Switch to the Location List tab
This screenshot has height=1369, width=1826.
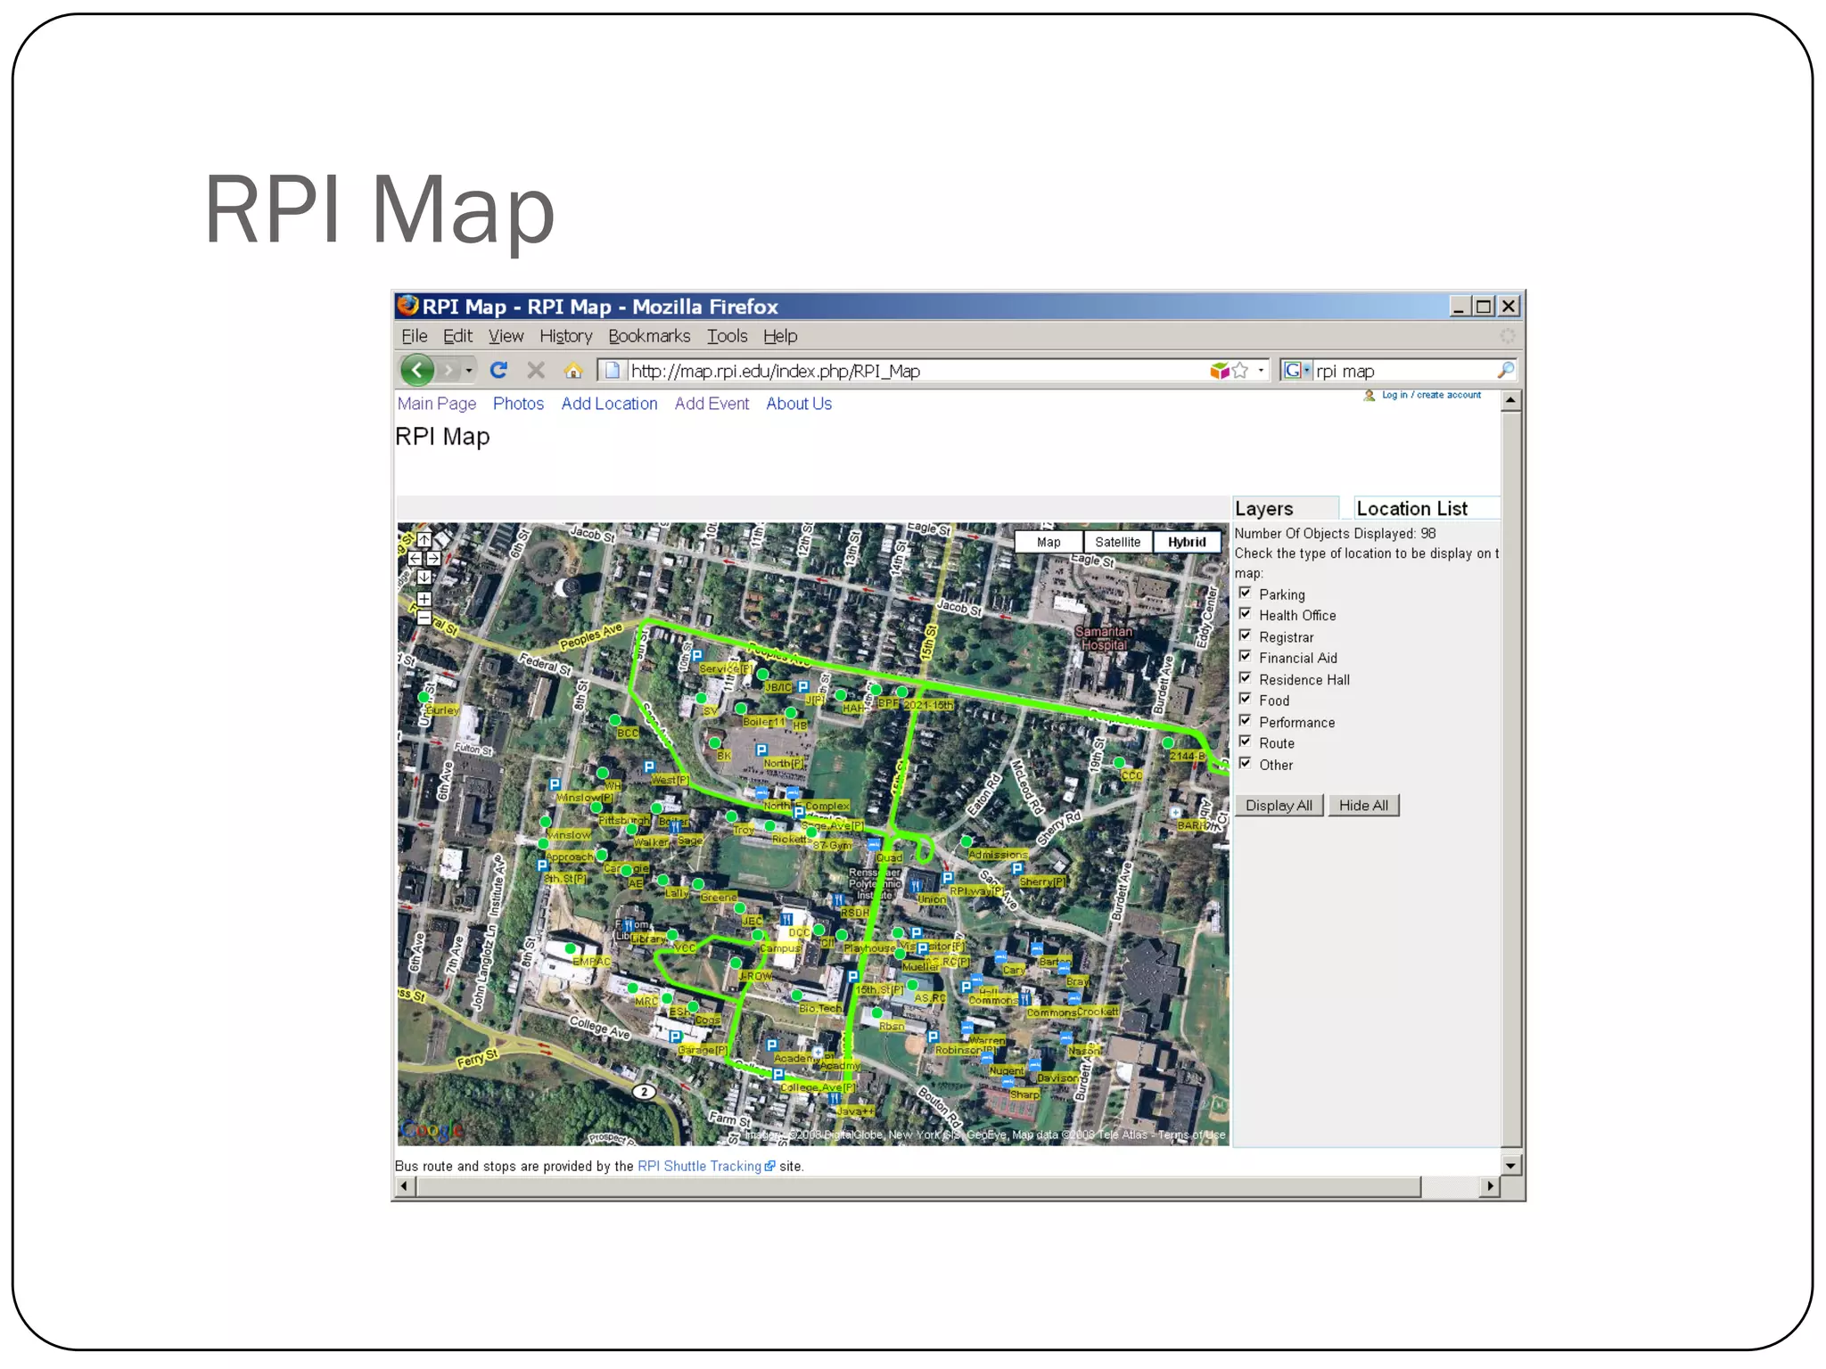pos(1427,508)
